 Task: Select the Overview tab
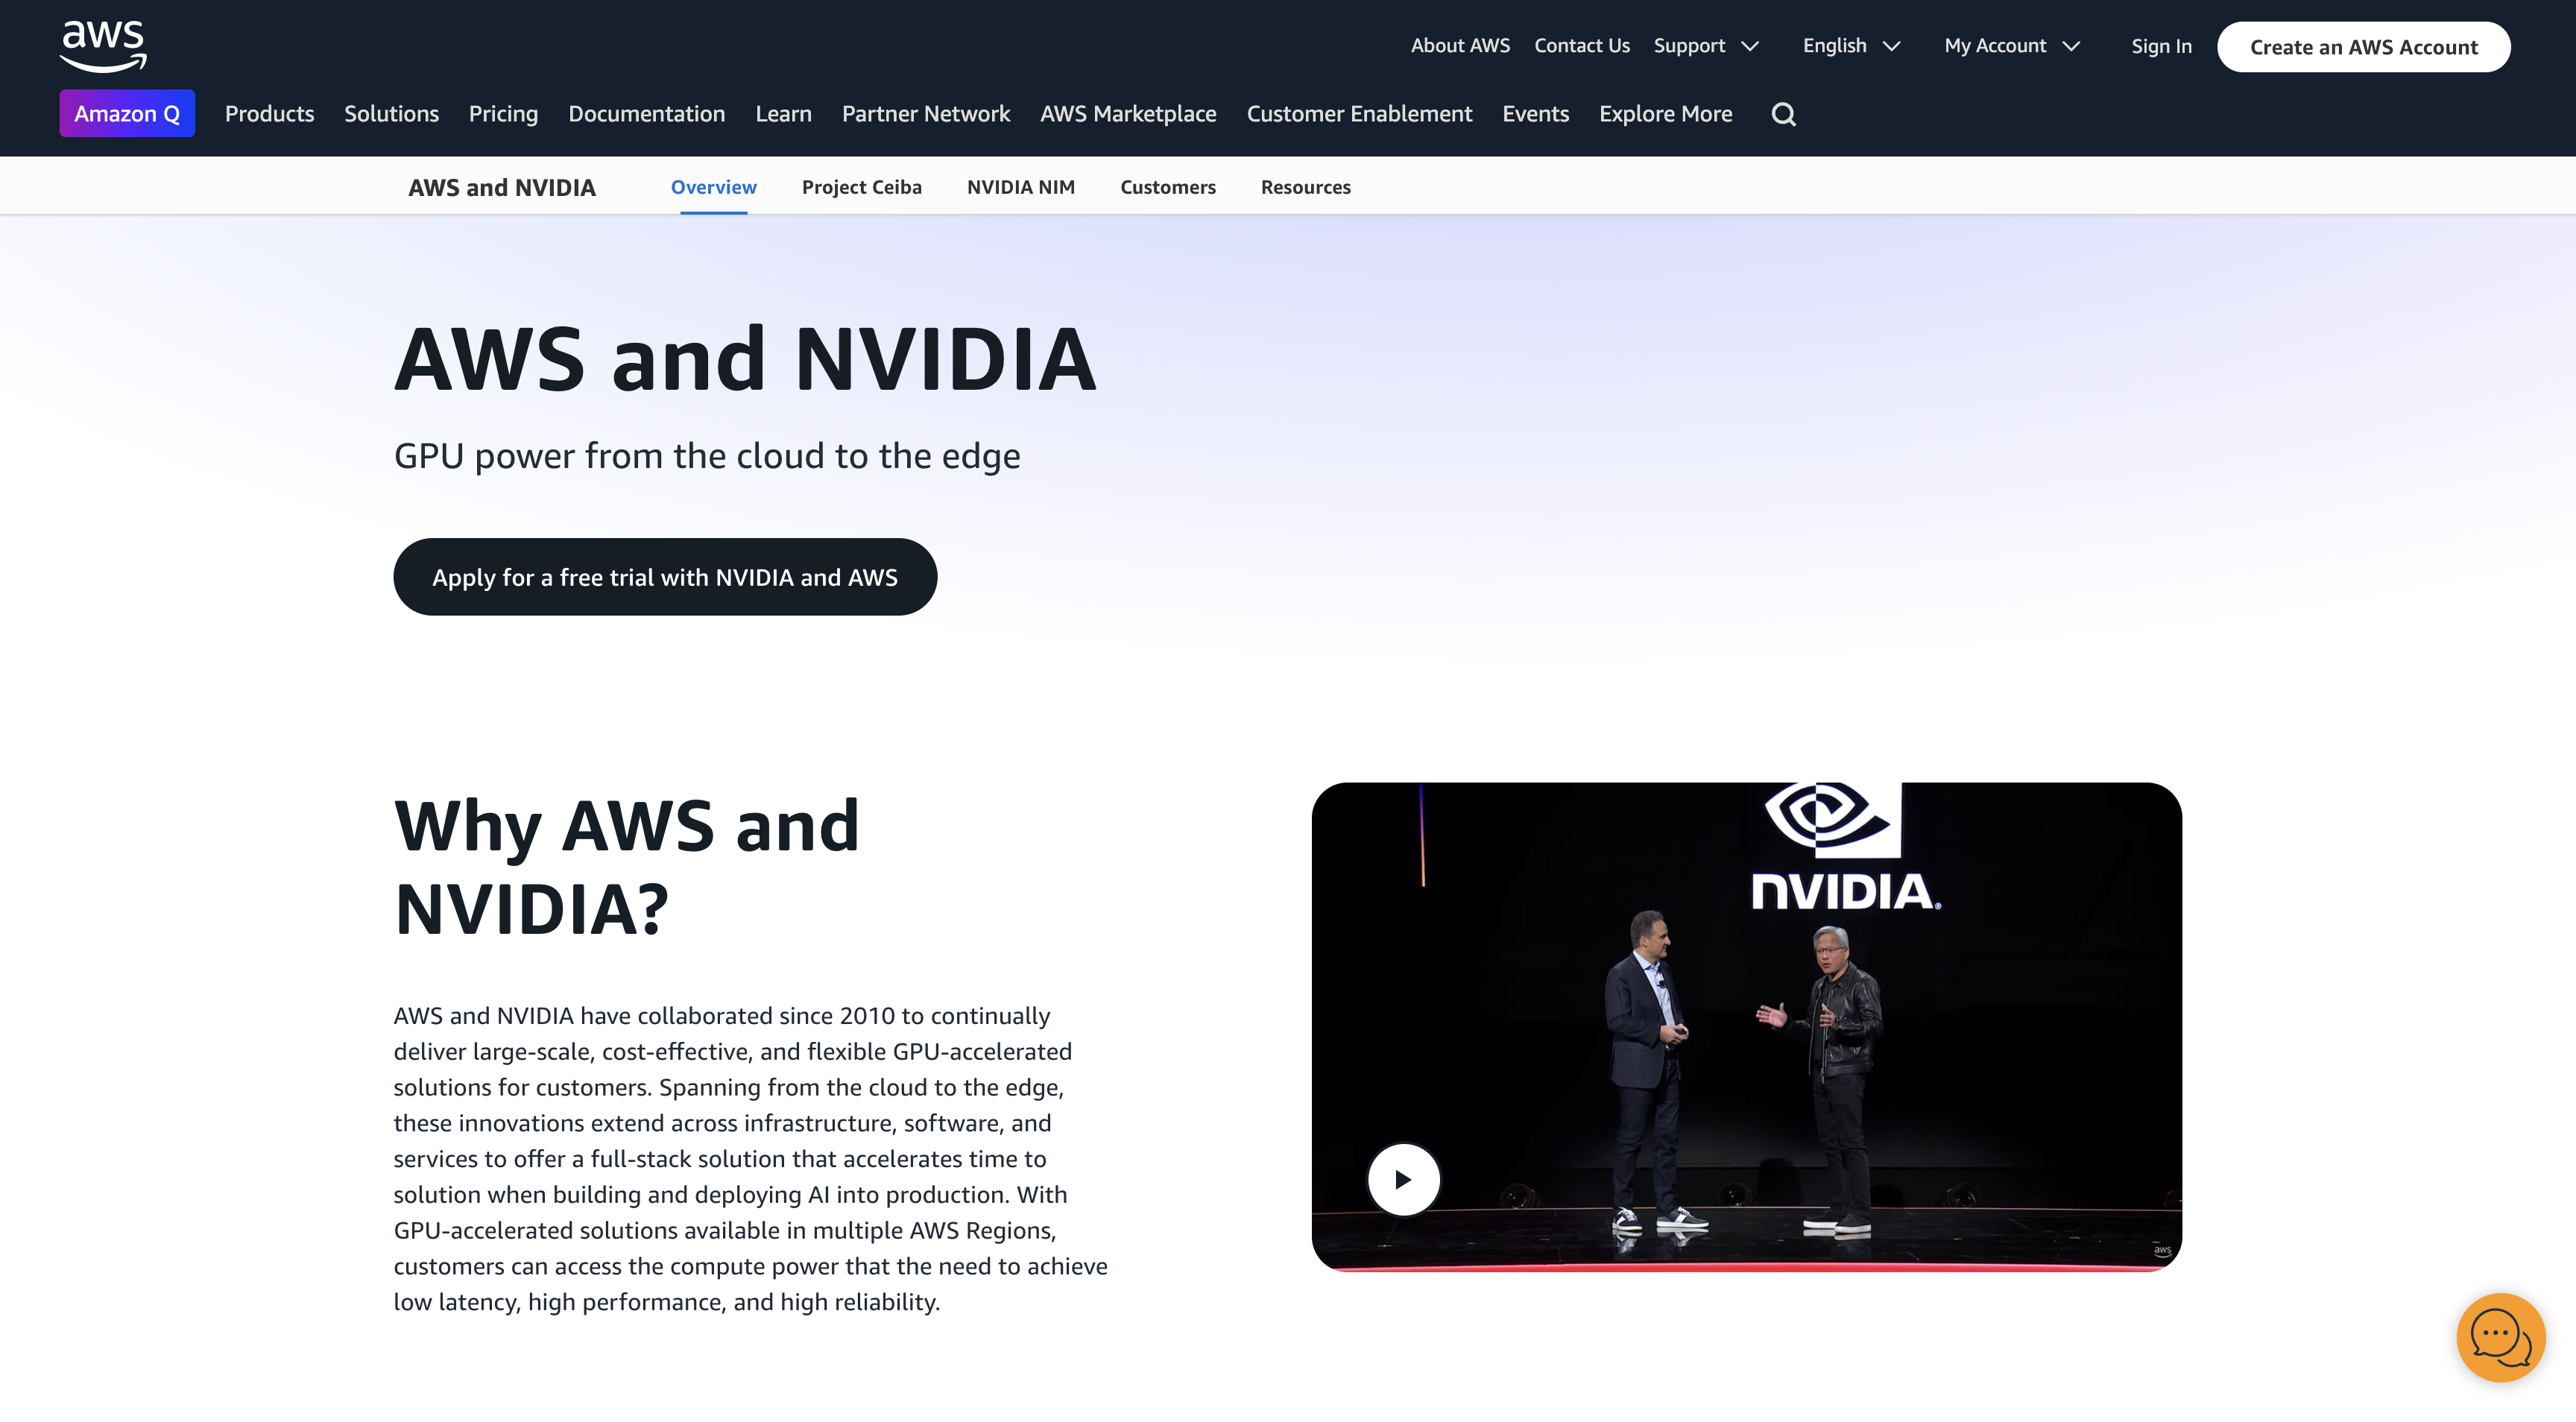point(713,187)
